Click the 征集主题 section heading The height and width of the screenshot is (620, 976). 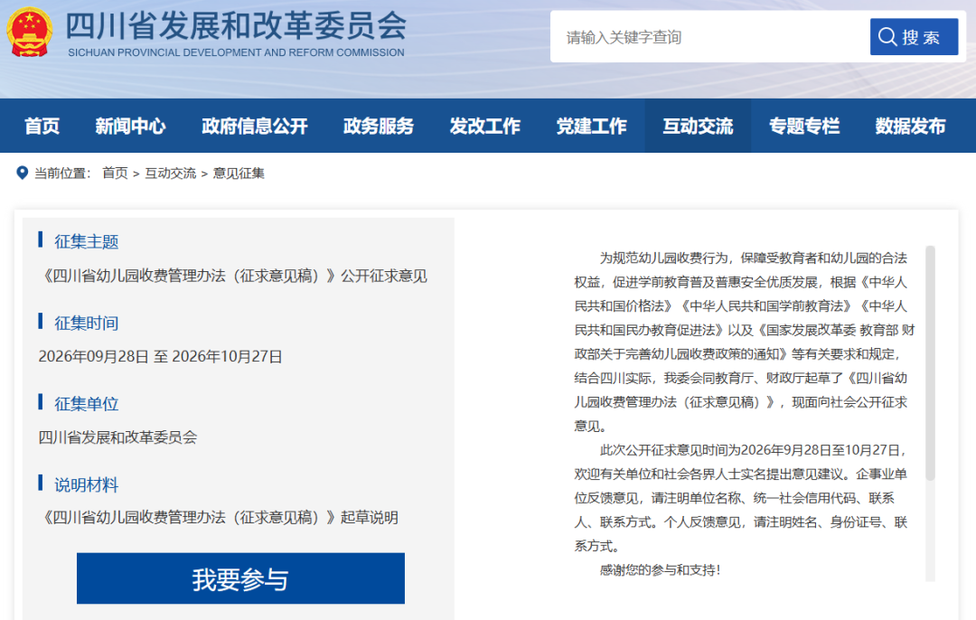[x=87, y=241]
